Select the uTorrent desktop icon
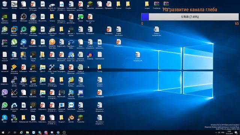 [x=14, y=43]
